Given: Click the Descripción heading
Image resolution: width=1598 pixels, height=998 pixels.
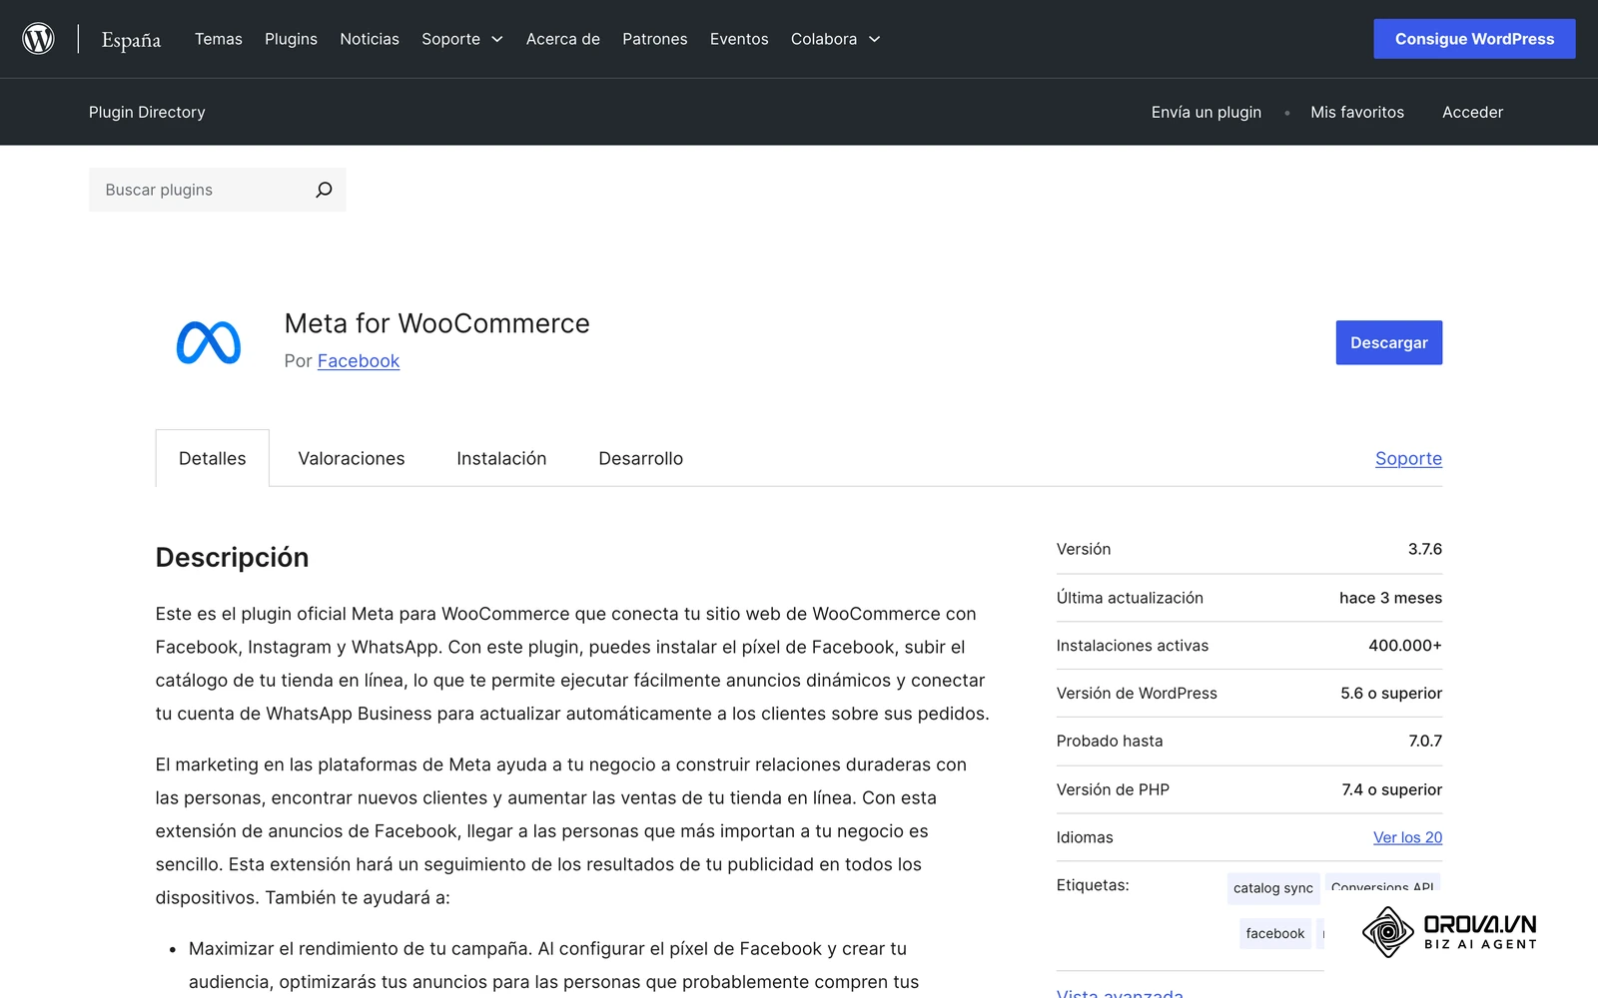Looking at the screenshot, I should pyautogui.click(x=232, y=557).
